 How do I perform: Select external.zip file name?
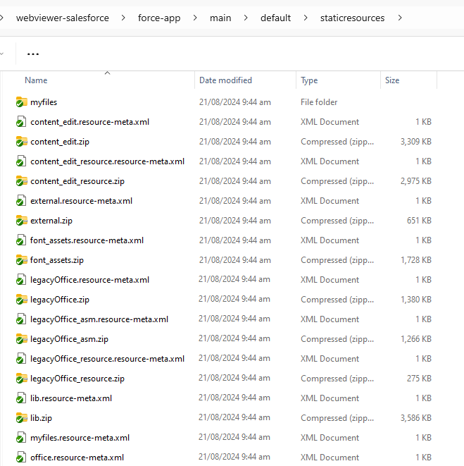(x=51, y=221)
